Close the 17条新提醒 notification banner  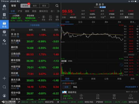pyautogui.click(x=58, y=25)
